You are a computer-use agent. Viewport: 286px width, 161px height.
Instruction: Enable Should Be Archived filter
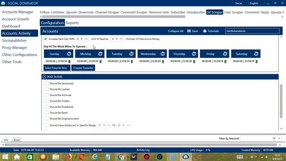pyautogui.click(x=46, y=95)
